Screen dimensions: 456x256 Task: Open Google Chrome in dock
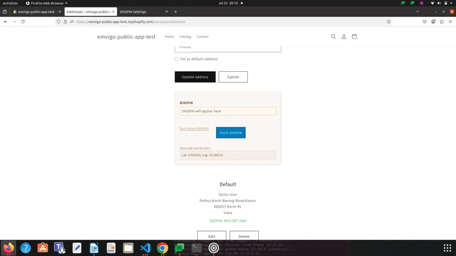coord(162,248)
